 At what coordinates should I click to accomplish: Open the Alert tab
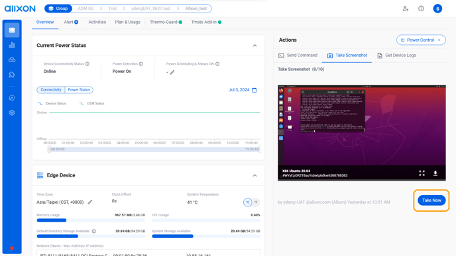71,22
